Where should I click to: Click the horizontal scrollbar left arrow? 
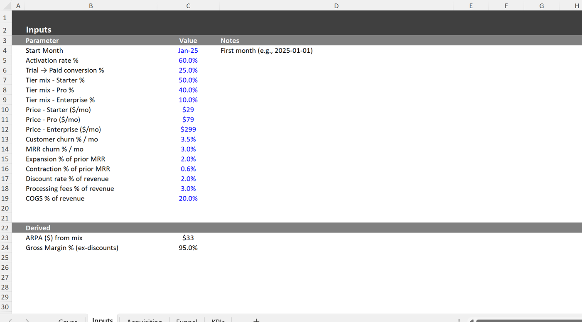(471, 320)
